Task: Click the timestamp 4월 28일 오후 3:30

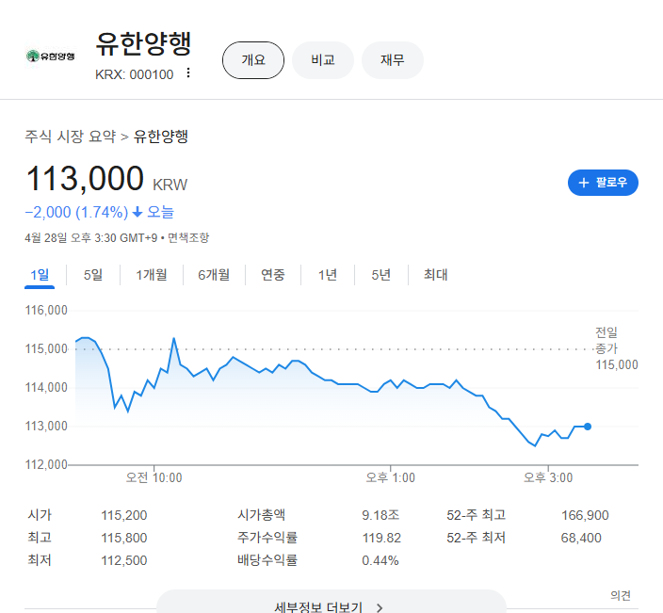Action: 71,237
